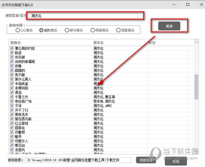Viewport: 205px width, 167px height.
Task: Toggle the 半岛铁盒 checkbox
Action: click(12, 83)
